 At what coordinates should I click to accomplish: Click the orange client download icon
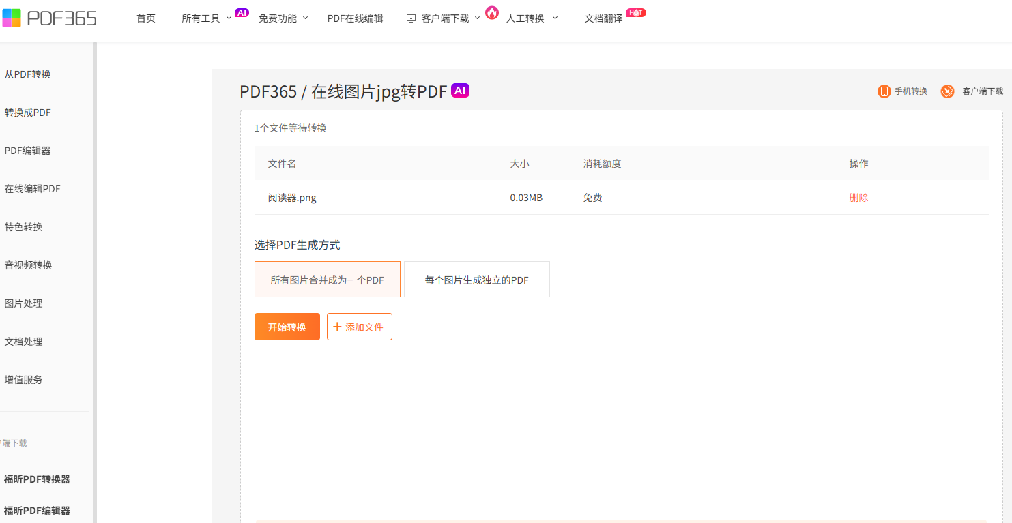coord(947,91)
